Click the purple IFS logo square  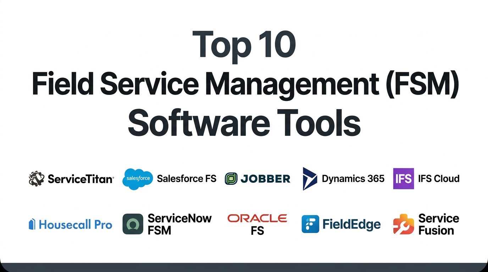pyautogui.click(x=404, y=178)
